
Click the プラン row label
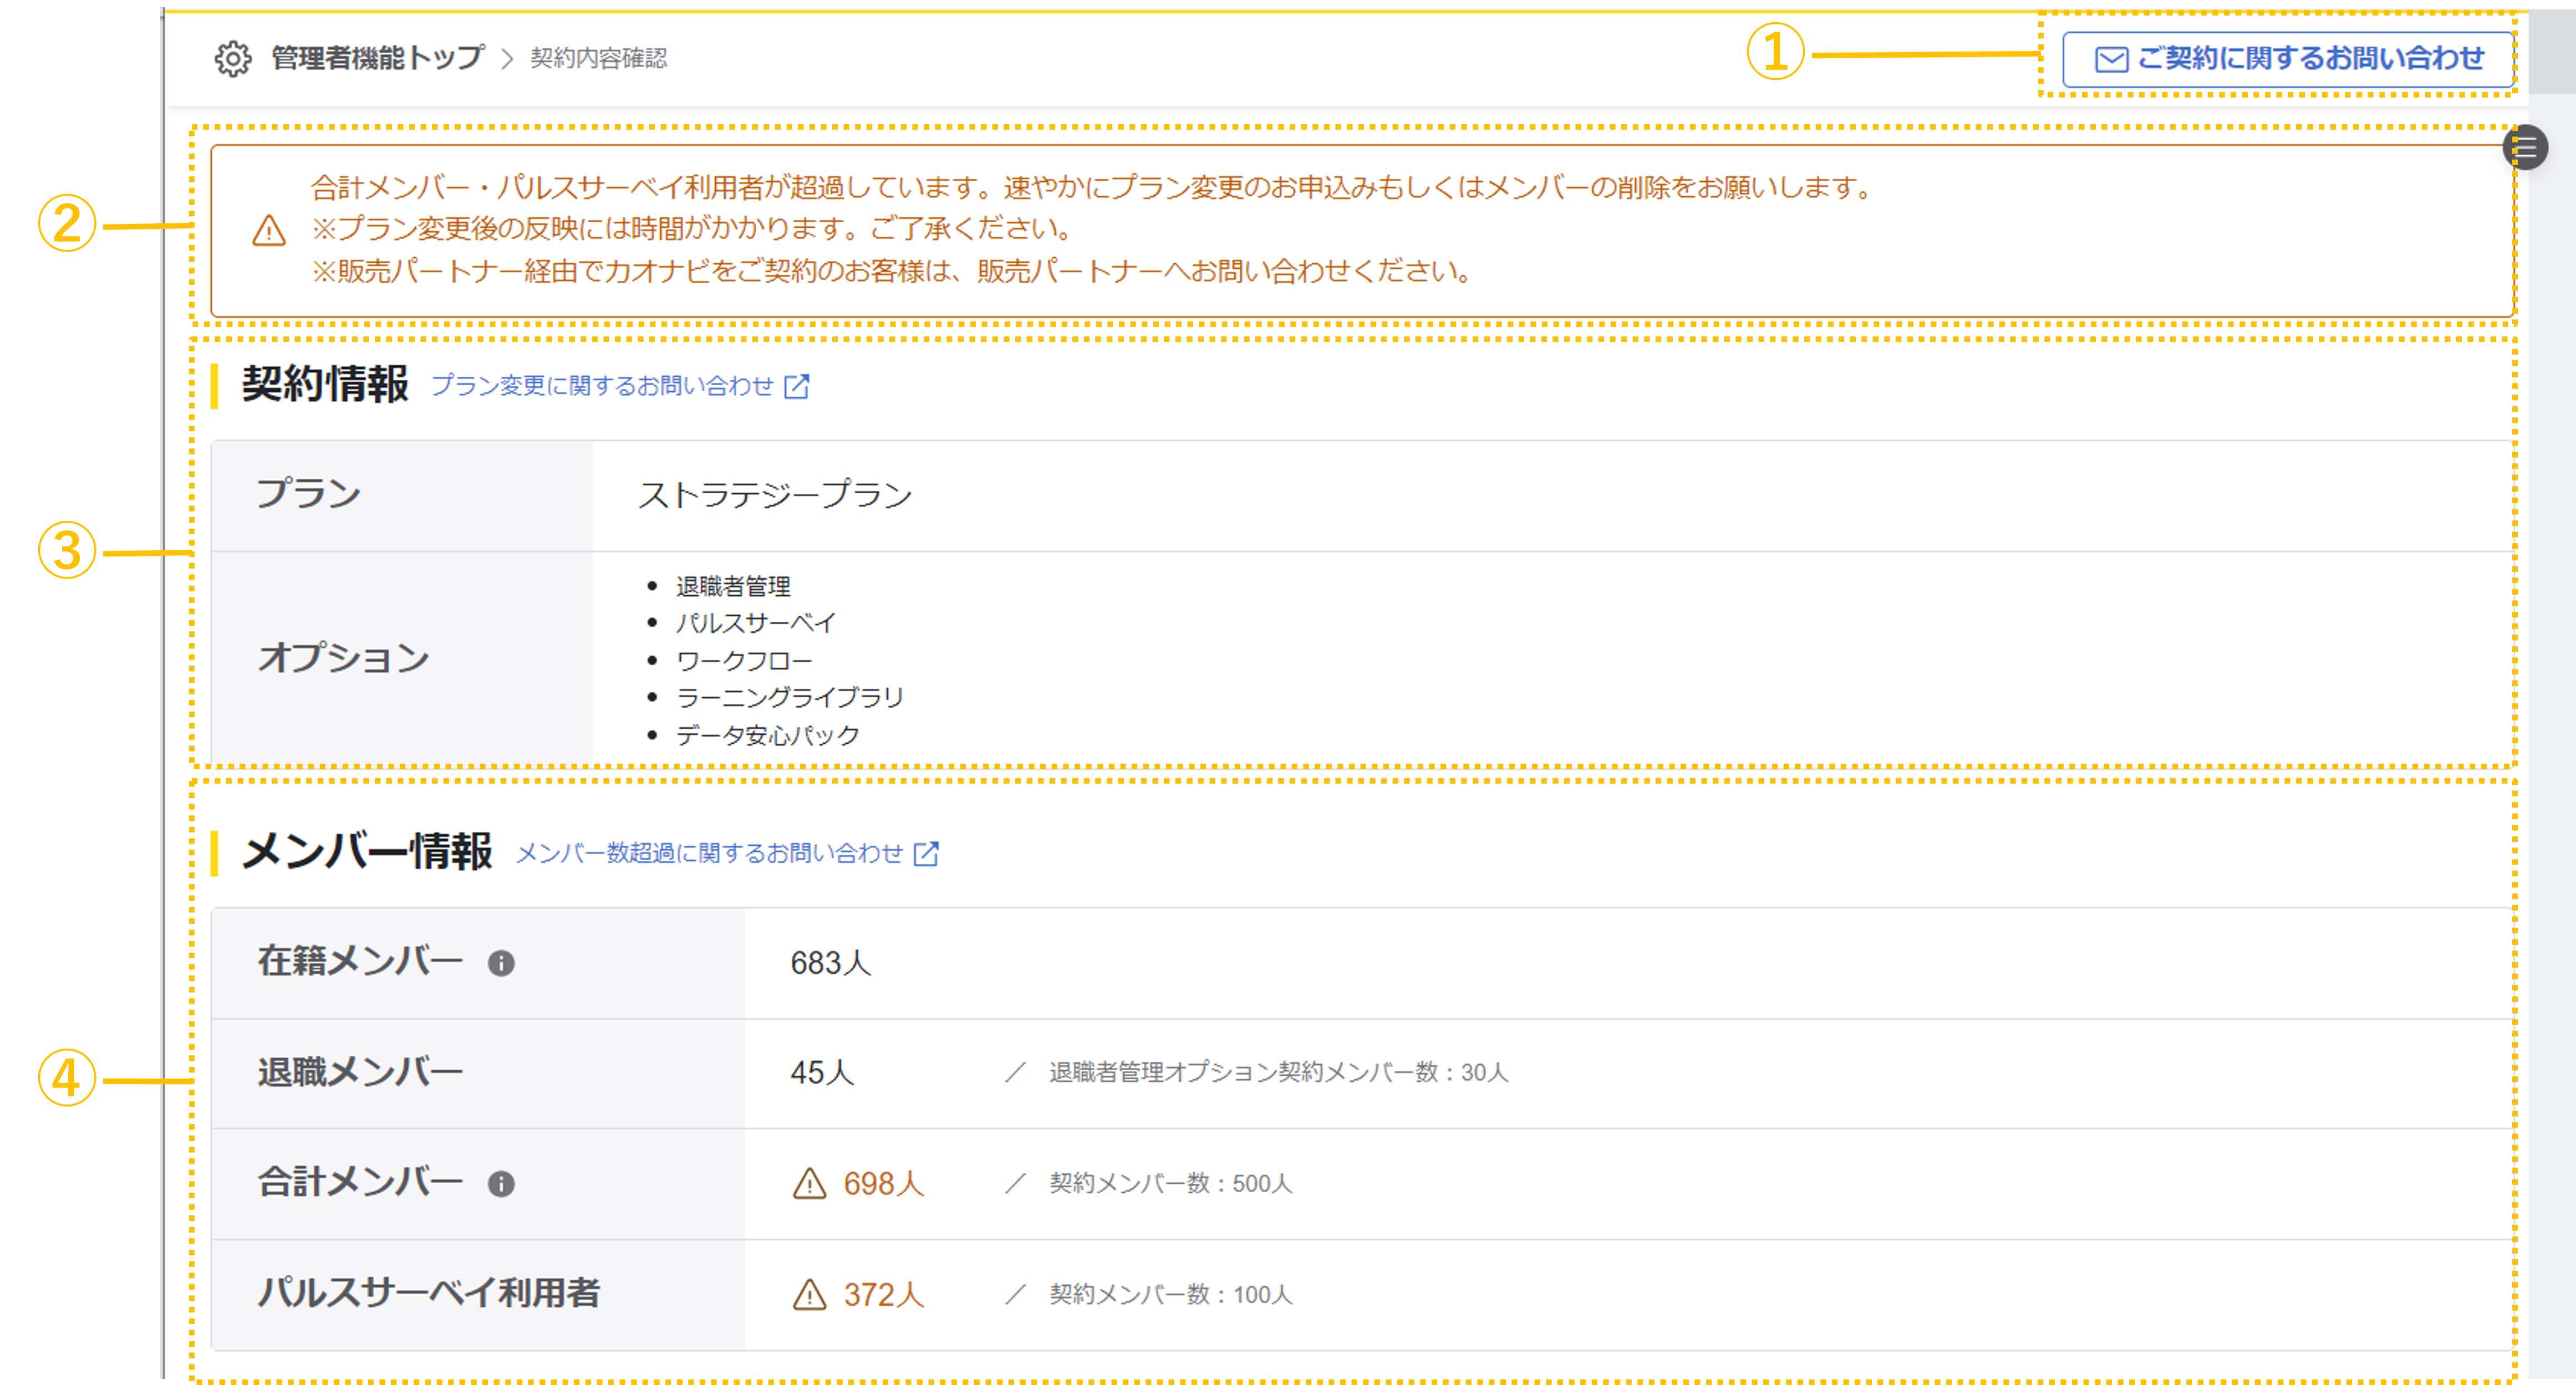pyautogui.click(x=309, y=494)
